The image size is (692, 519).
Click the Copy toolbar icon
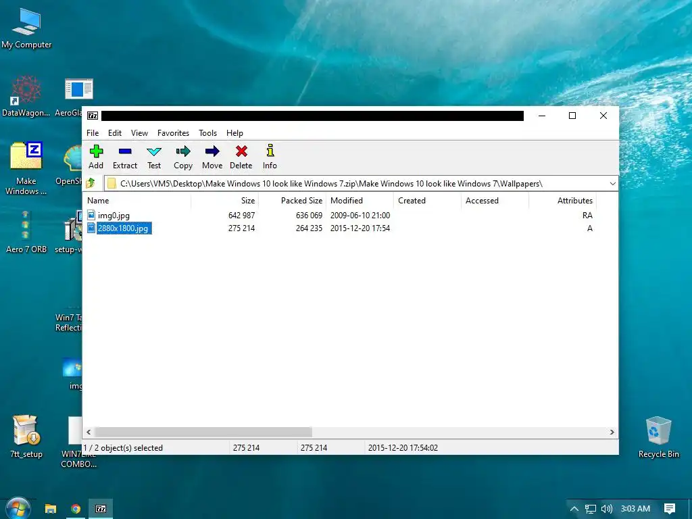183,151
